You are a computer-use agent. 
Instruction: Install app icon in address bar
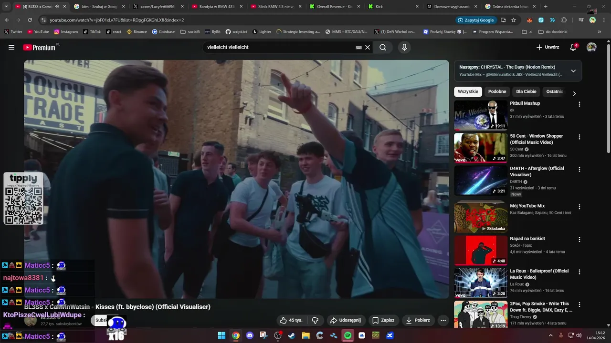503,20
